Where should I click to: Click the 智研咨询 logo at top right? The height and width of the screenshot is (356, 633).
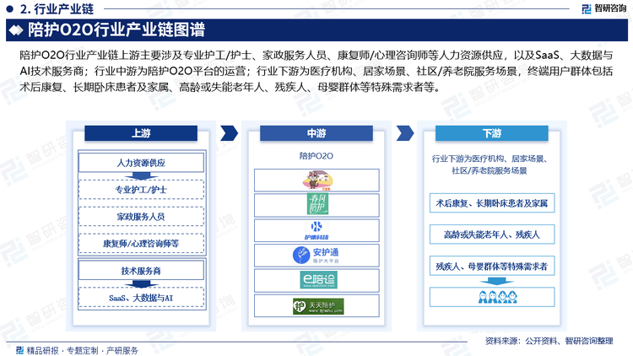[x=604, y=8]
